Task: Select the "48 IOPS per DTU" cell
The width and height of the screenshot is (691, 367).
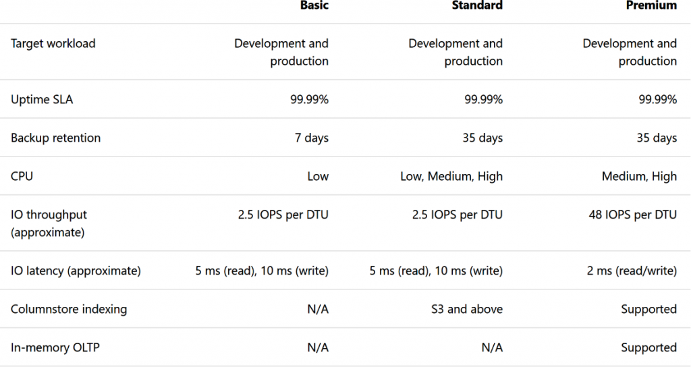Action: point(632,215)
